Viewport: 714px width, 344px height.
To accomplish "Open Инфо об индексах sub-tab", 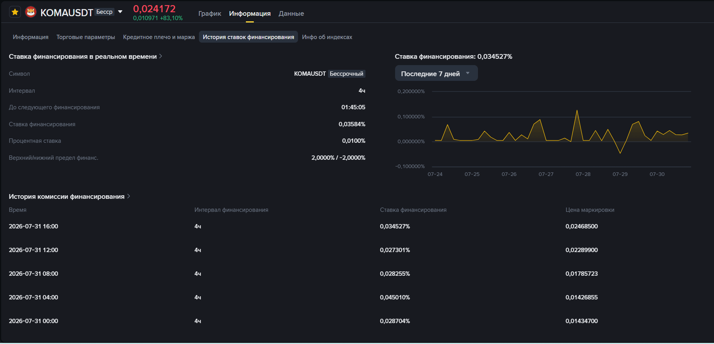I will click(327, 37).
